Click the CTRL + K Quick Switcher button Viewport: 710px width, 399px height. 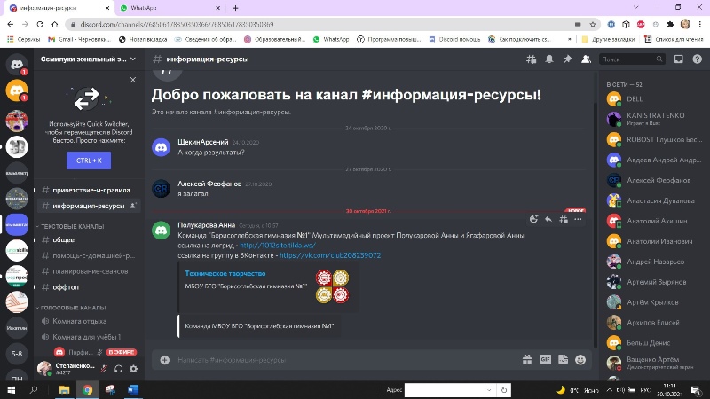[x=89, y=160]
